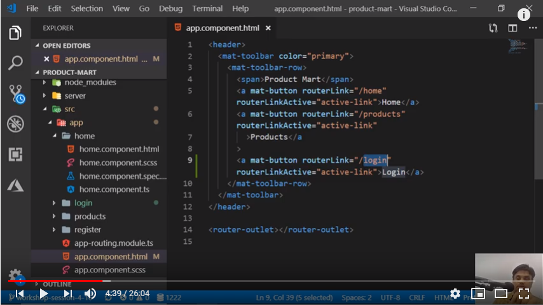Mute the video volume speaker
The width and height of the screenshot is (543, 305).
pos(90,294)
